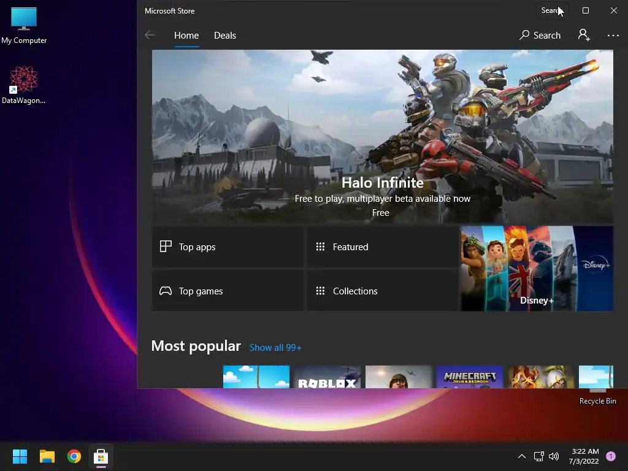
Task: Open the Roblox app thumbnail
Action: click(x=327, y=377)
